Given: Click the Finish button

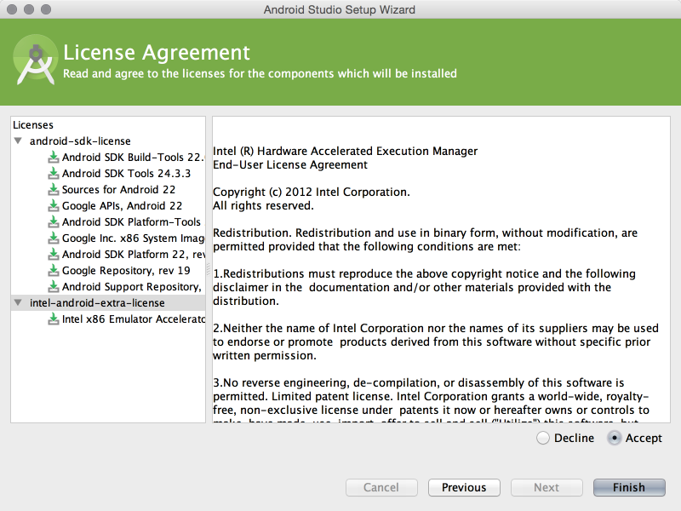Looking at the screenshot, I should 629,487.
